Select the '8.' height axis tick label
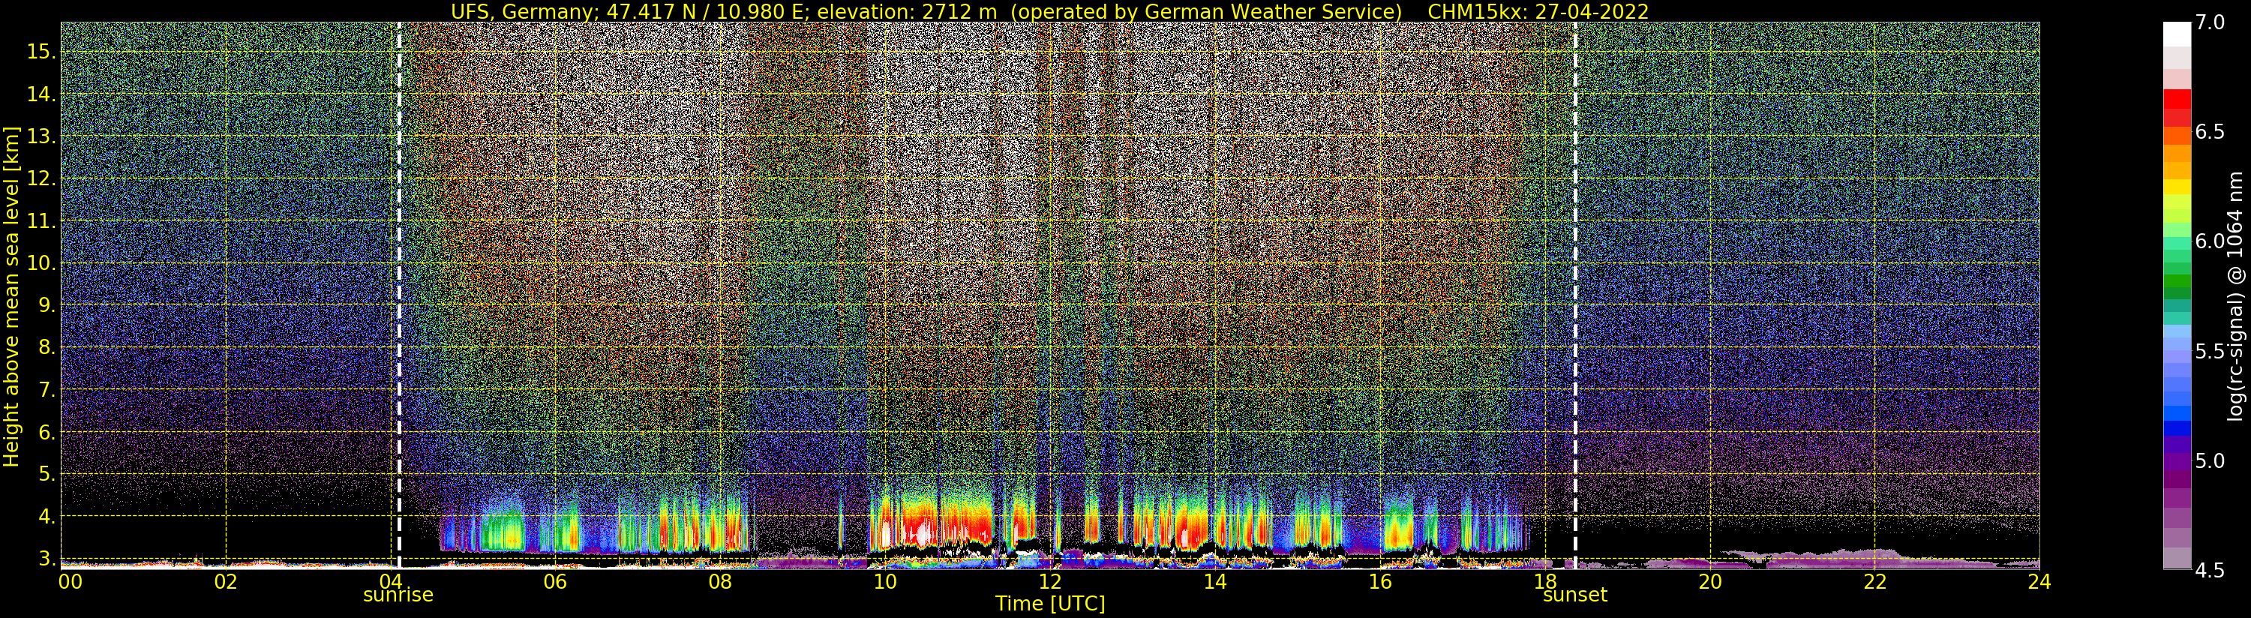The image size is (2251, 618). [47, 348]
